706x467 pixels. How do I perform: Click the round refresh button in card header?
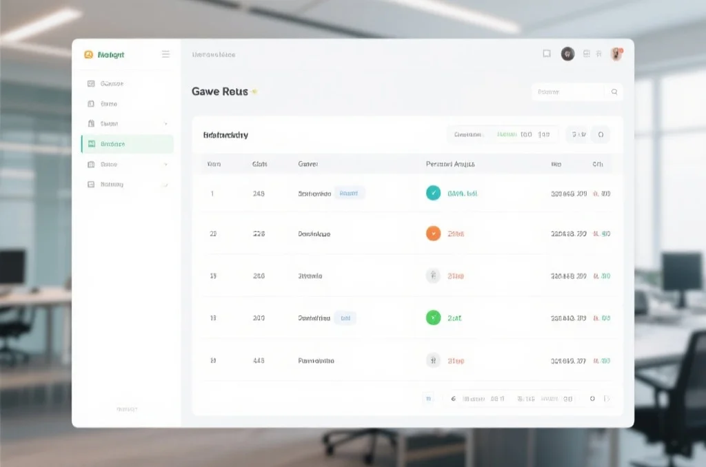click(x=601, y=134)
